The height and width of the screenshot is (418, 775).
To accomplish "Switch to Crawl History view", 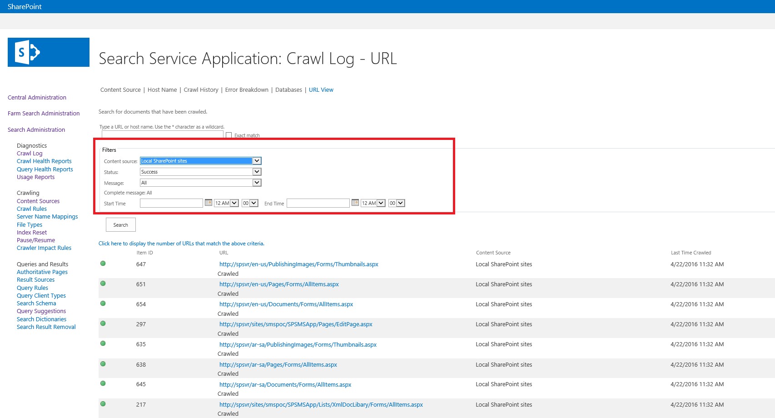I will pos(201,90).
